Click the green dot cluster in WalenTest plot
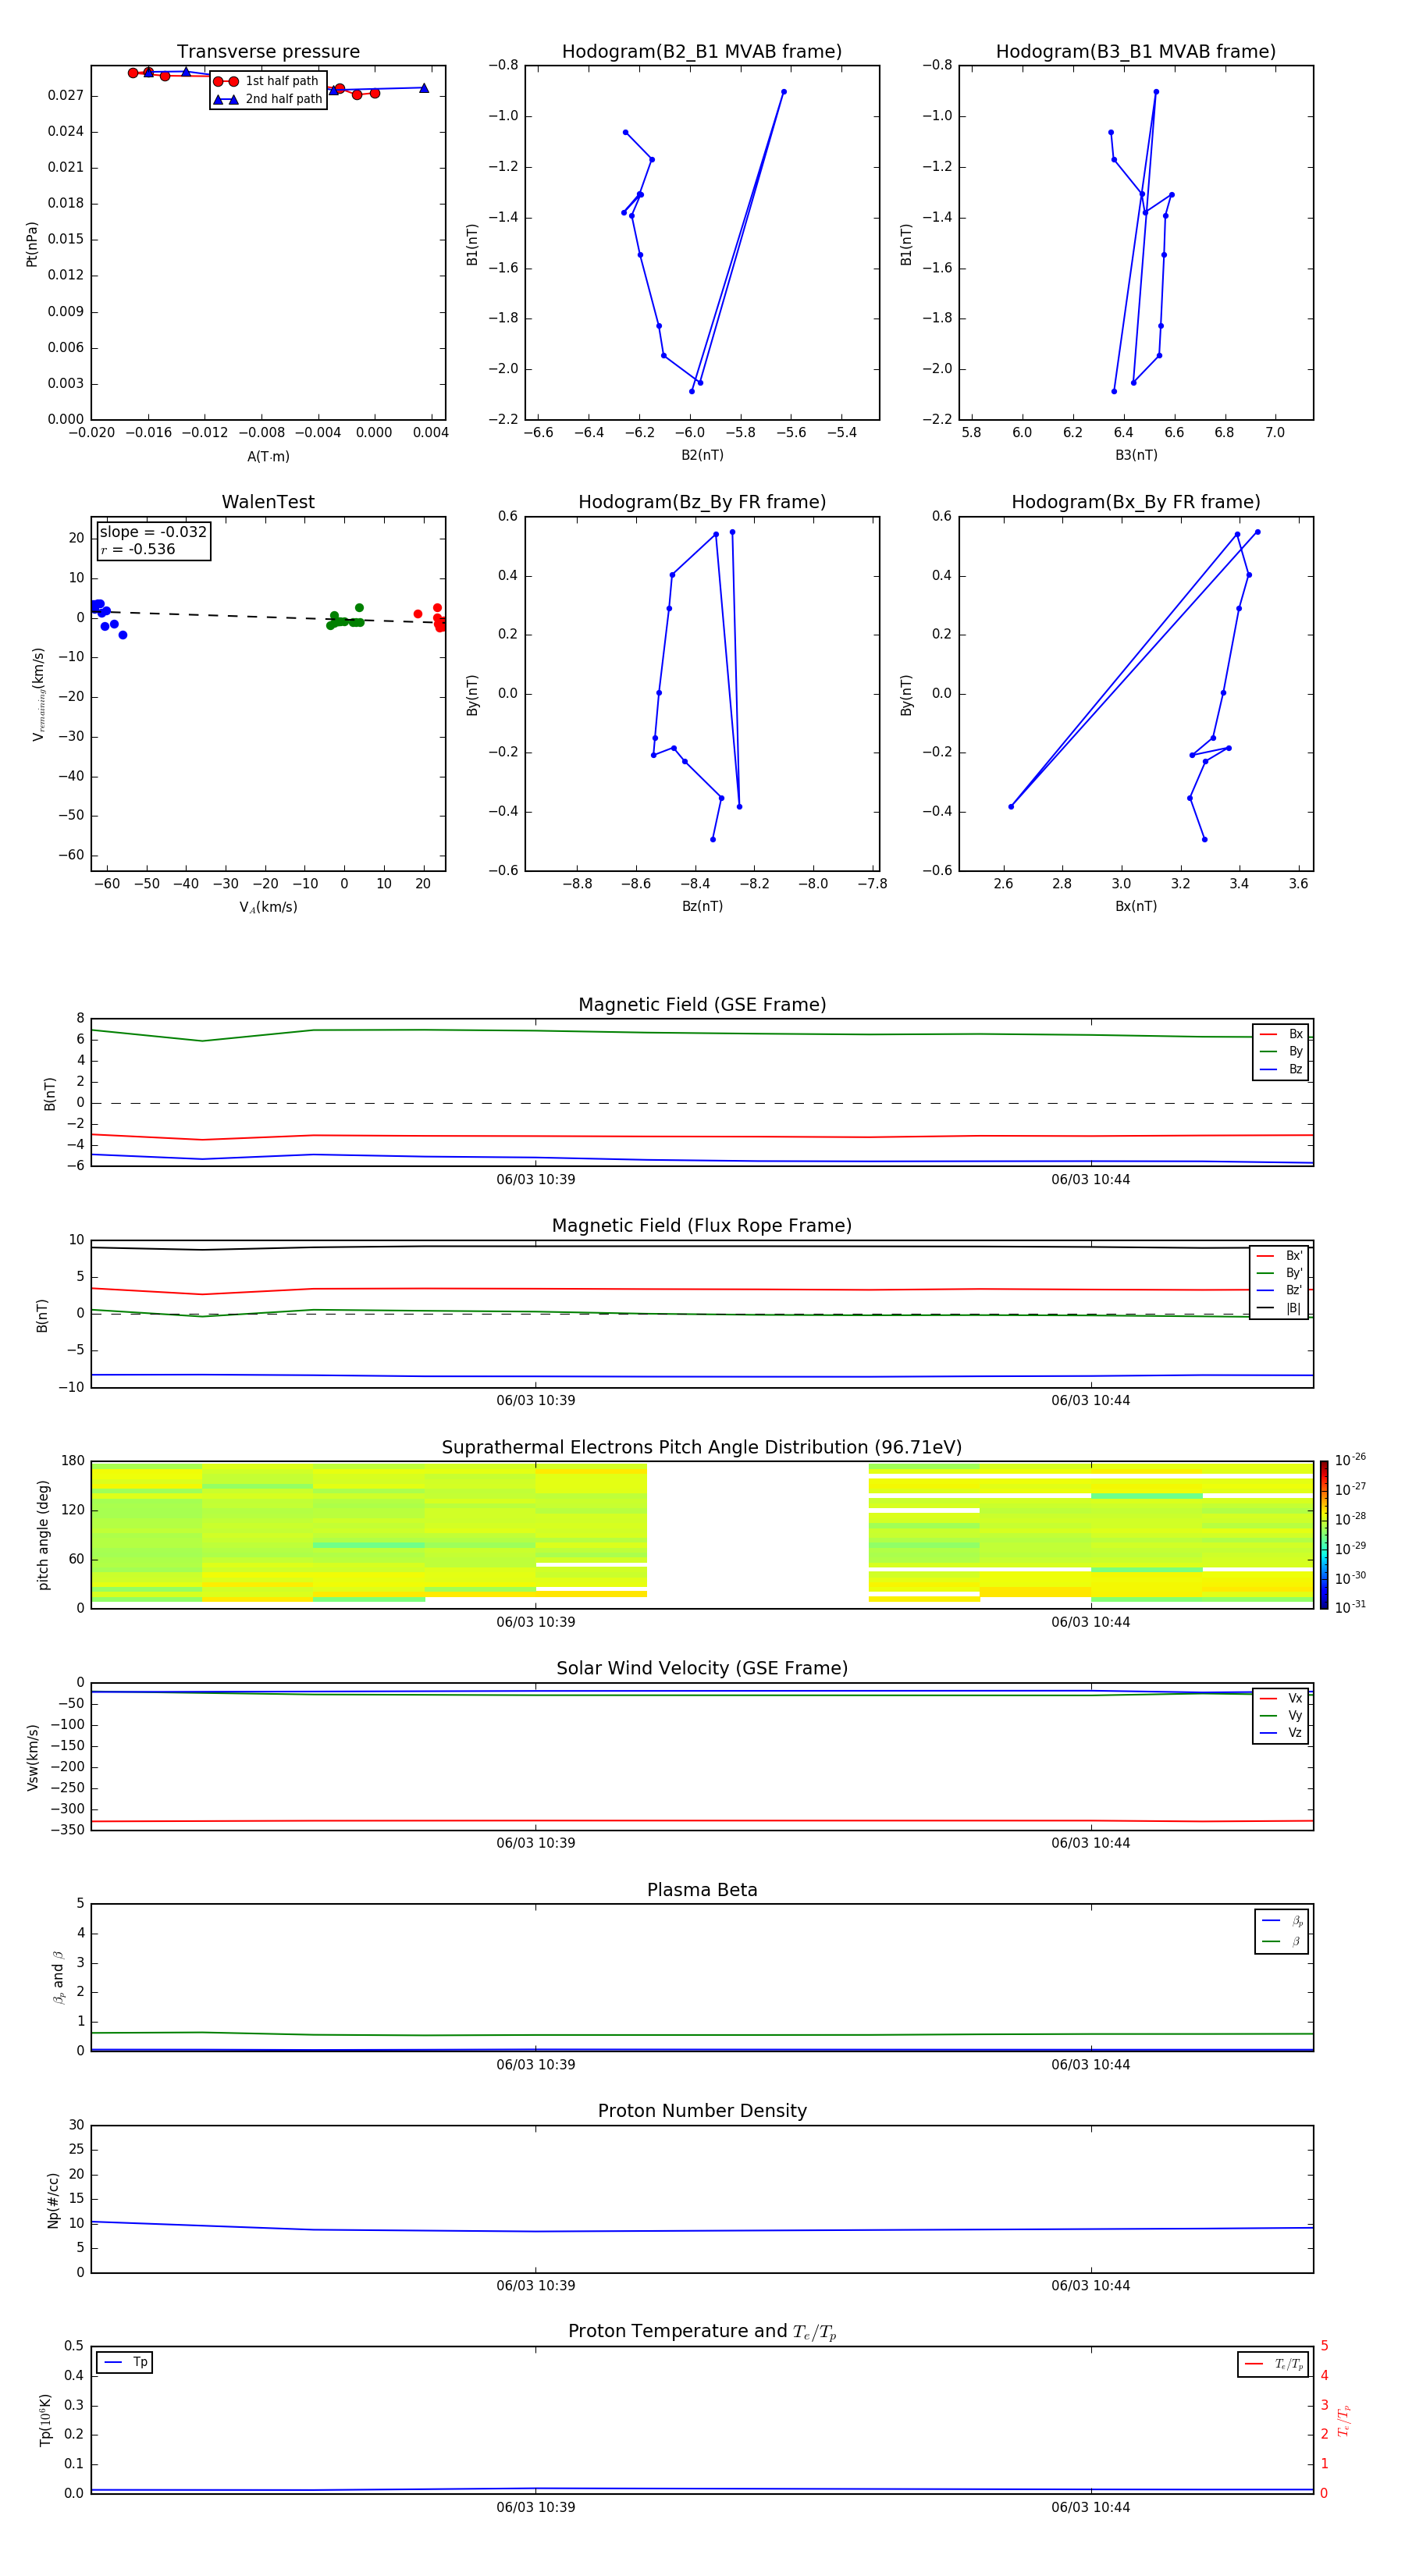Screen dimensions: 1405x2576 [x=344, y=620]
